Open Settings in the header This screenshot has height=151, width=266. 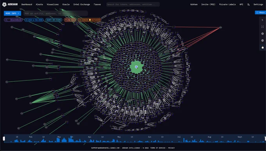(x=258, y=4)
